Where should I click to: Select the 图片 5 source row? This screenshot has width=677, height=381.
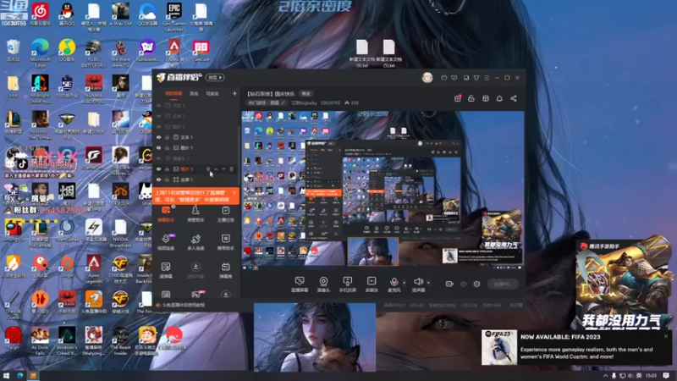(x=195, y=168)
